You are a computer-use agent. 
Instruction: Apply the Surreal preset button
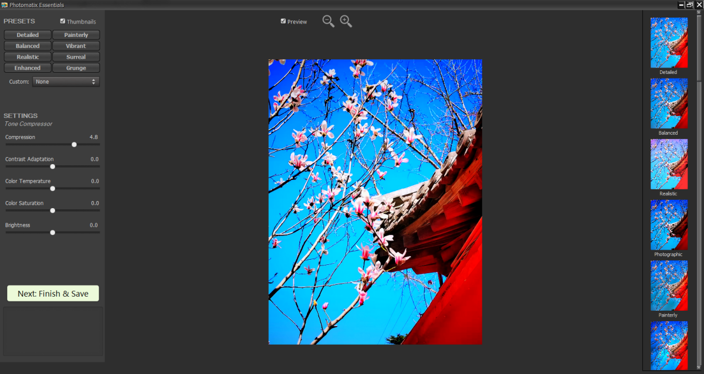click(x=76, y=57)
